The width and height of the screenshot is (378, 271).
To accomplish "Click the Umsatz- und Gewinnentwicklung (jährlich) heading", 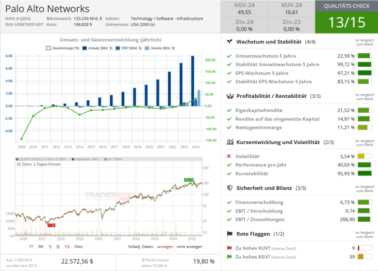I will click(110, 40).
